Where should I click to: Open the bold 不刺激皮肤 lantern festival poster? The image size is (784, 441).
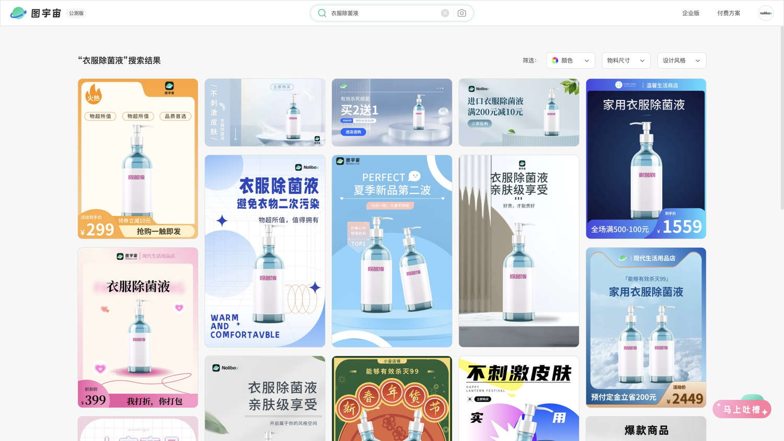click(x=519, y=399)
